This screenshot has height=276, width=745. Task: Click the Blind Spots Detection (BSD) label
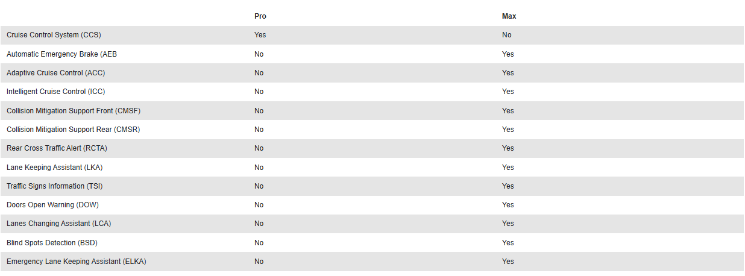(52, 243)
